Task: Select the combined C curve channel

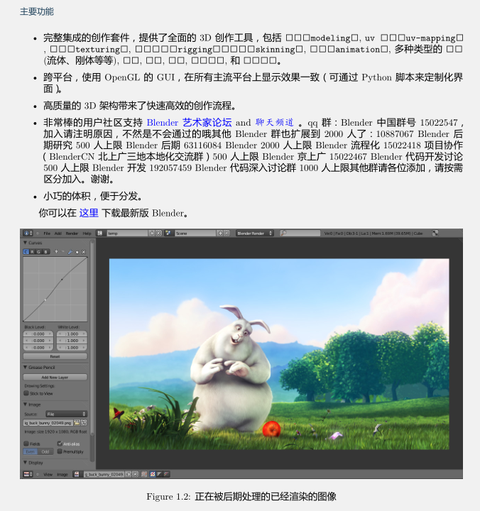Action: coord(26,252)
